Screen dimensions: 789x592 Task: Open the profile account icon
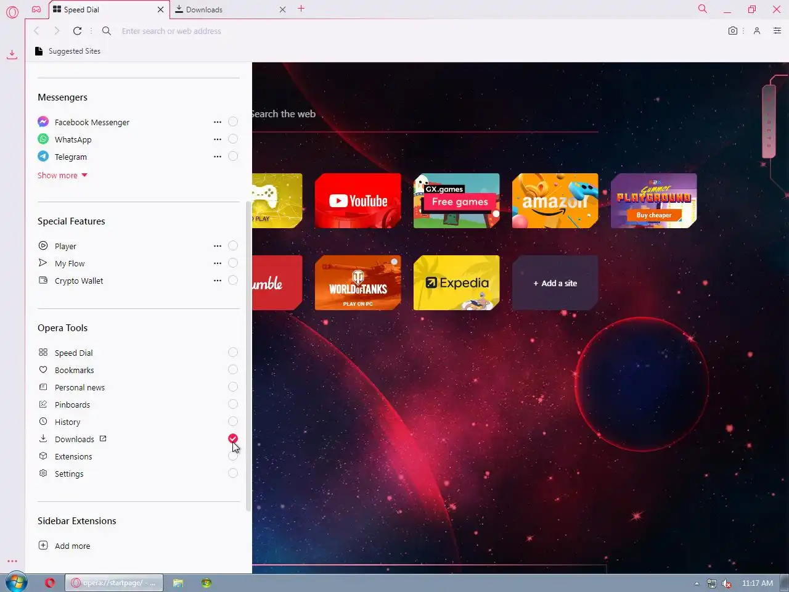point(757,31)
